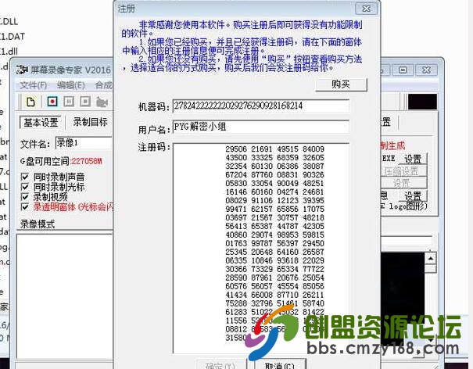
Task: Click the 录像模式 label
Action: (38, 224)
